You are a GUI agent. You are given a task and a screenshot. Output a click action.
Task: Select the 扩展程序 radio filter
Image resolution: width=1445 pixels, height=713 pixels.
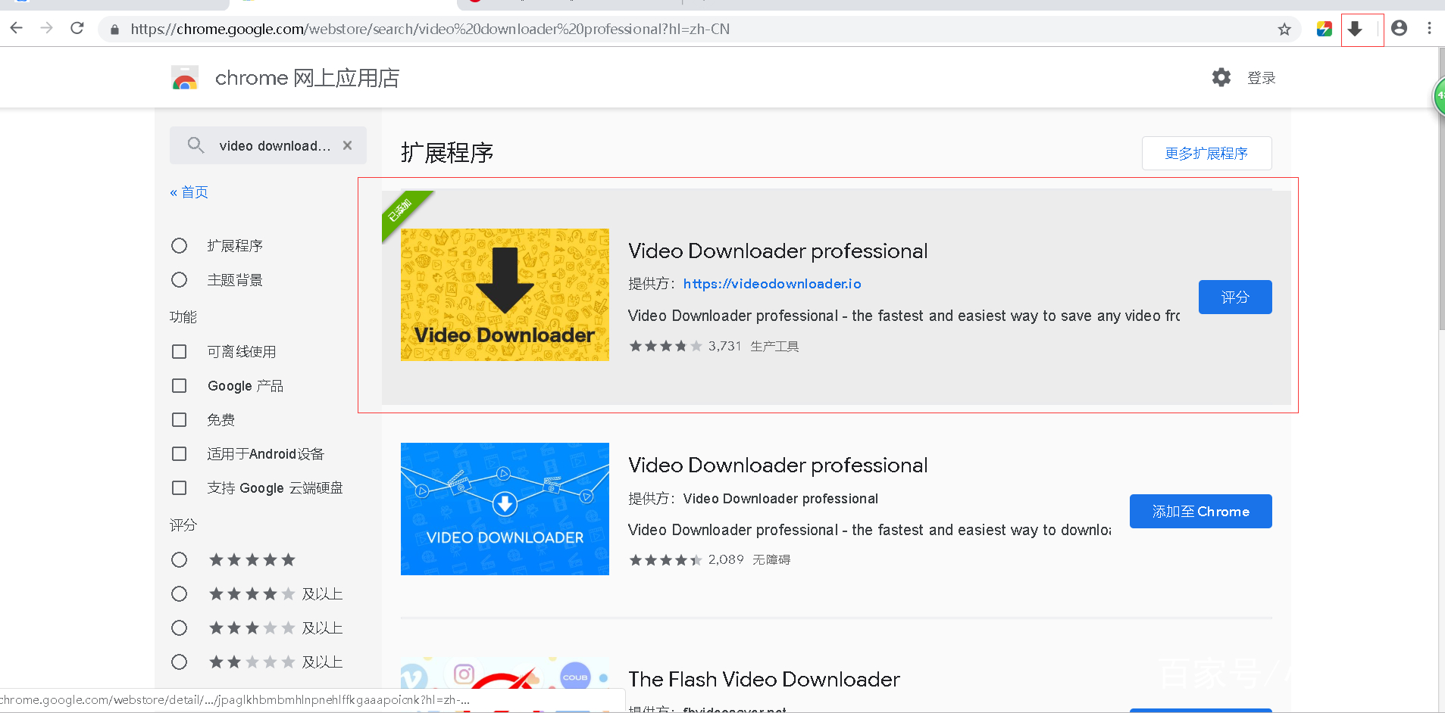click(x=180, y=246)
